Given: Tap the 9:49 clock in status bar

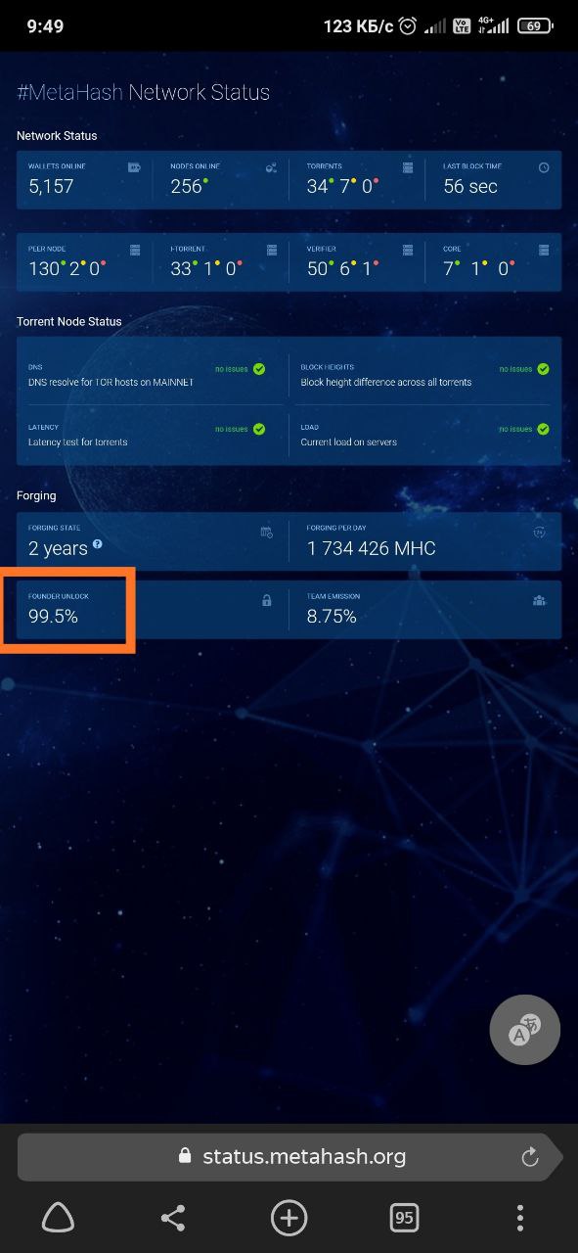Looking at the screenshot, I should tap(45, 26).
